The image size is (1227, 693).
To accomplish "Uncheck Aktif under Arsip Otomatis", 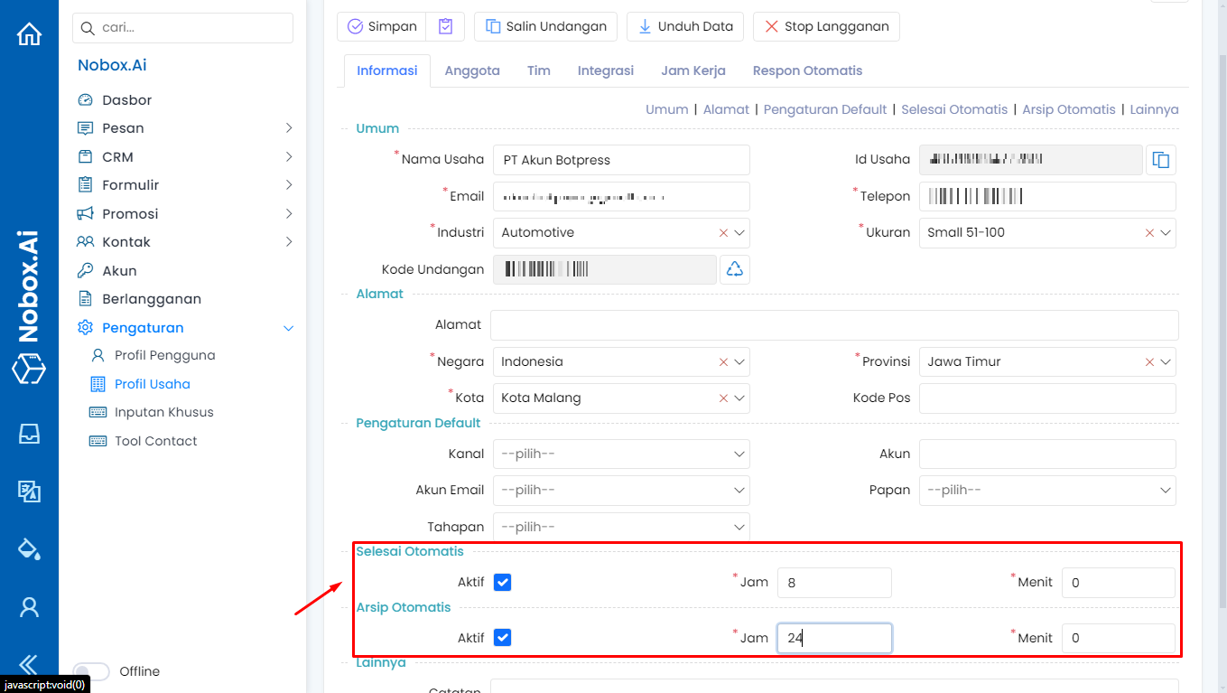I will coord(503,638).
